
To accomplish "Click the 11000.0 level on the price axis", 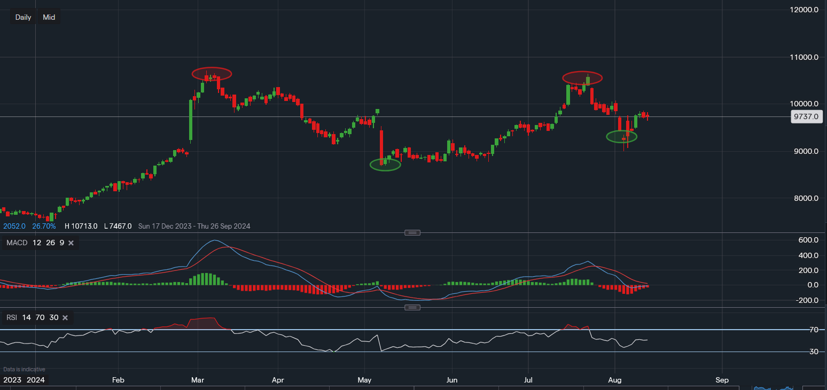I will [x=806, y=57].
